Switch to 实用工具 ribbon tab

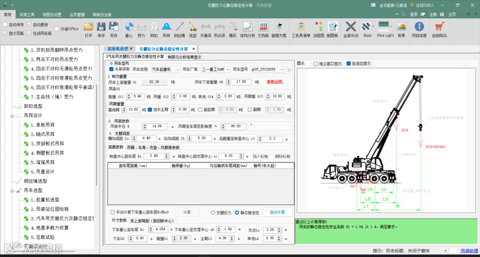[27, 15]
